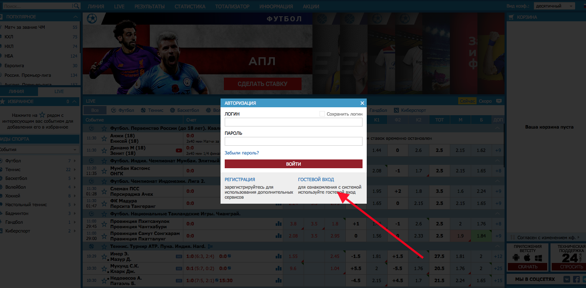Filter live events by Киберспорт tab
Image resolution: width=586 pixels, height=288 pixels.
(410, 110)
